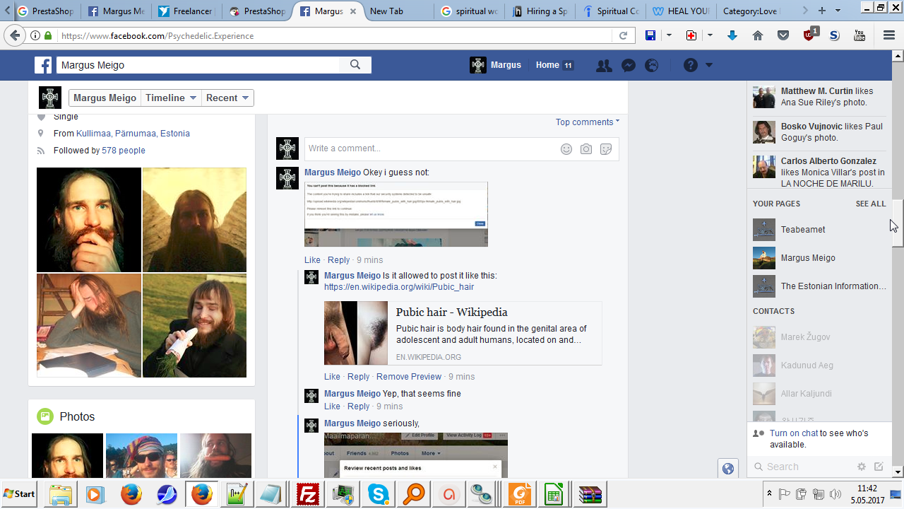This screenshot has width=904, height=509.
Task: Go to the browser home page icon
Action: (x=758, y=35)
